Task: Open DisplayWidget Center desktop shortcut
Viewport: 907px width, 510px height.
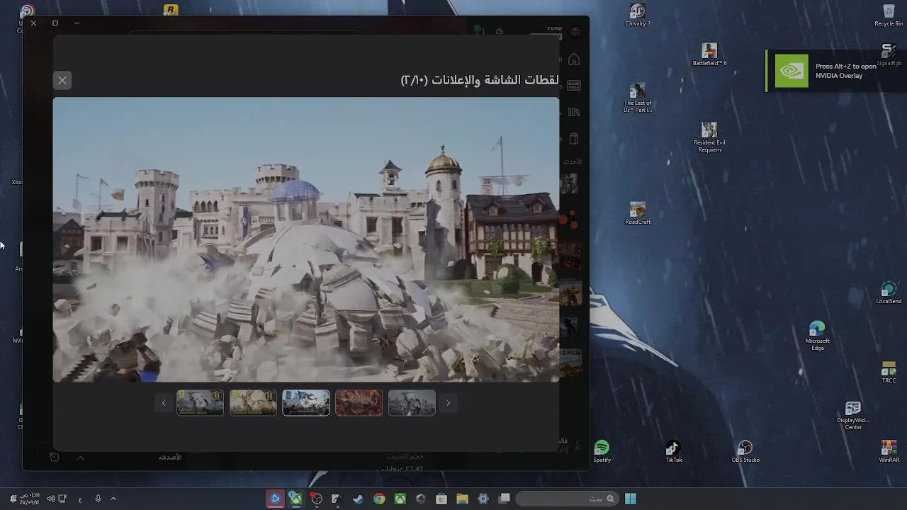Action: (x=853, y=416)
